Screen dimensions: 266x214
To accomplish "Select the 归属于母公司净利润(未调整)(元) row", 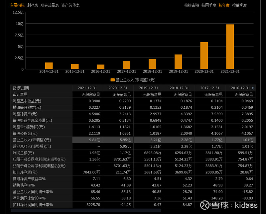I will (x=133, y=160).
